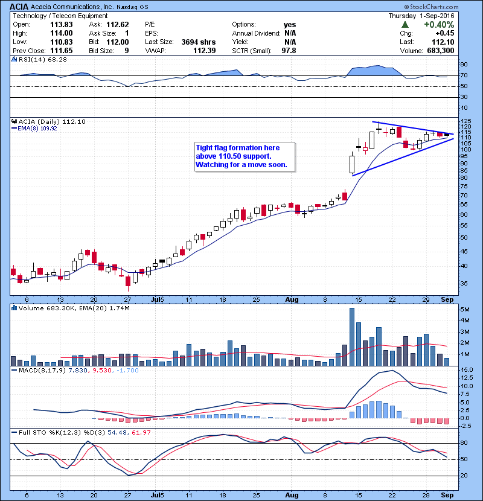
Task: Click the Ask price 112.62
Action: click(118, 25)
